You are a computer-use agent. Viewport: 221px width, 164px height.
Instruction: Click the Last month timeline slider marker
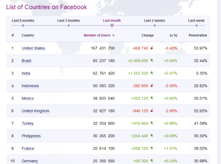[x=112, y=26]
